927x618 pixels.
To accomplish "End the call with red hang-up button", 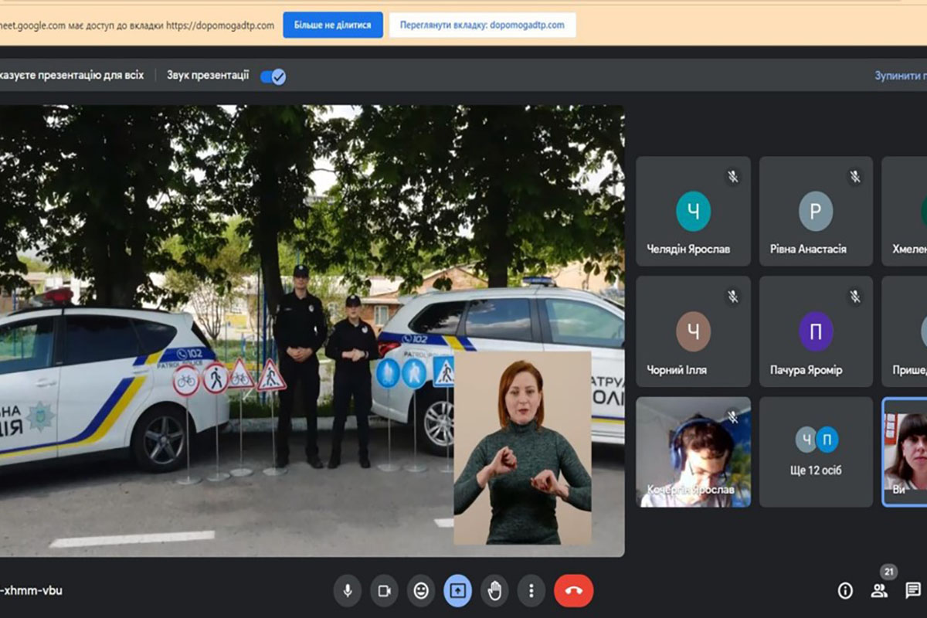I will pos(573,591).
